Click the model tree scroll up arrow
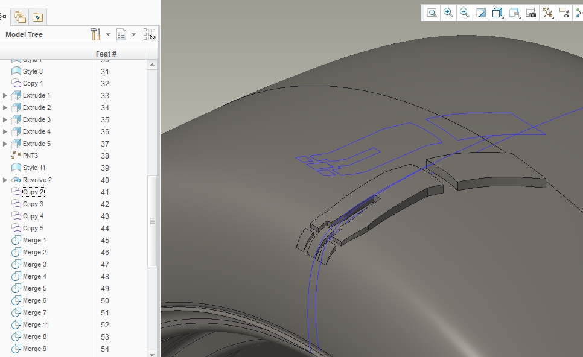This screenshot has width=583, height=357. coord(152,65)
